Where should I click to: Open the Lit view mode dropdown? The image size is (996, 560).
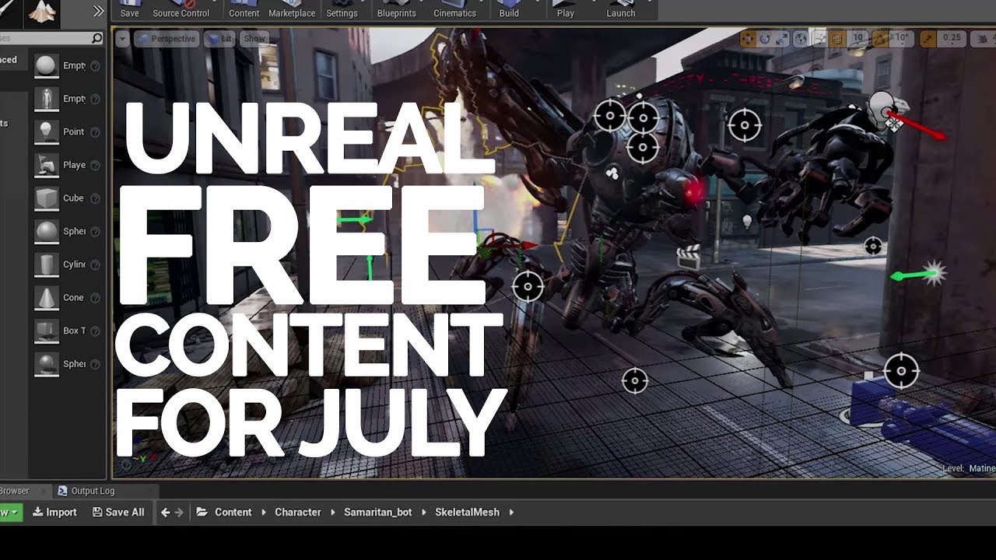[x=220, y=38]
